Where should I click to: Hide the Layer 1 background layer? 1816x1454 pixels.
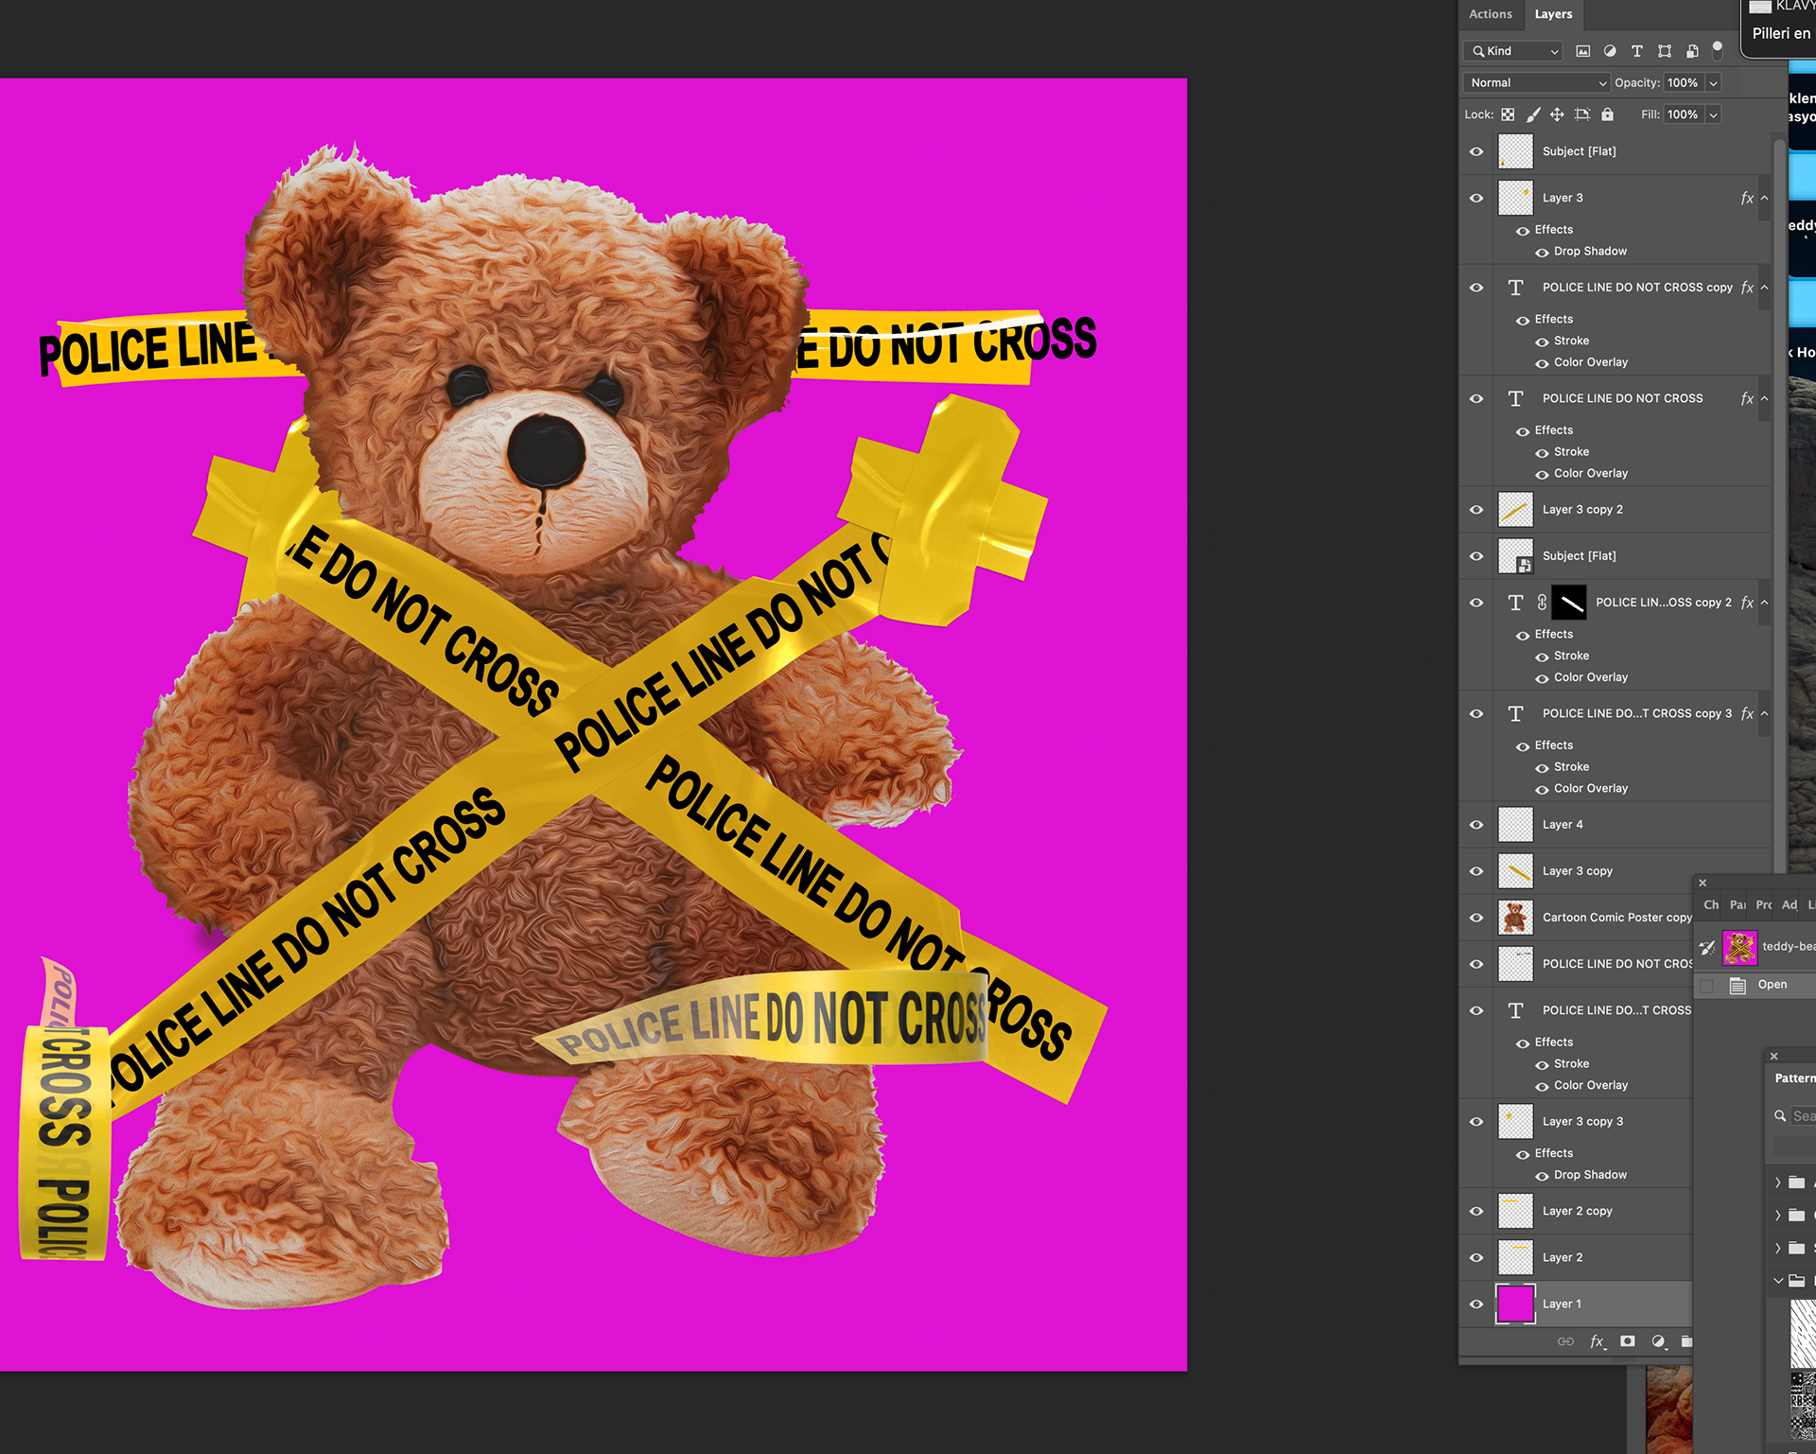(1476, 1305)
